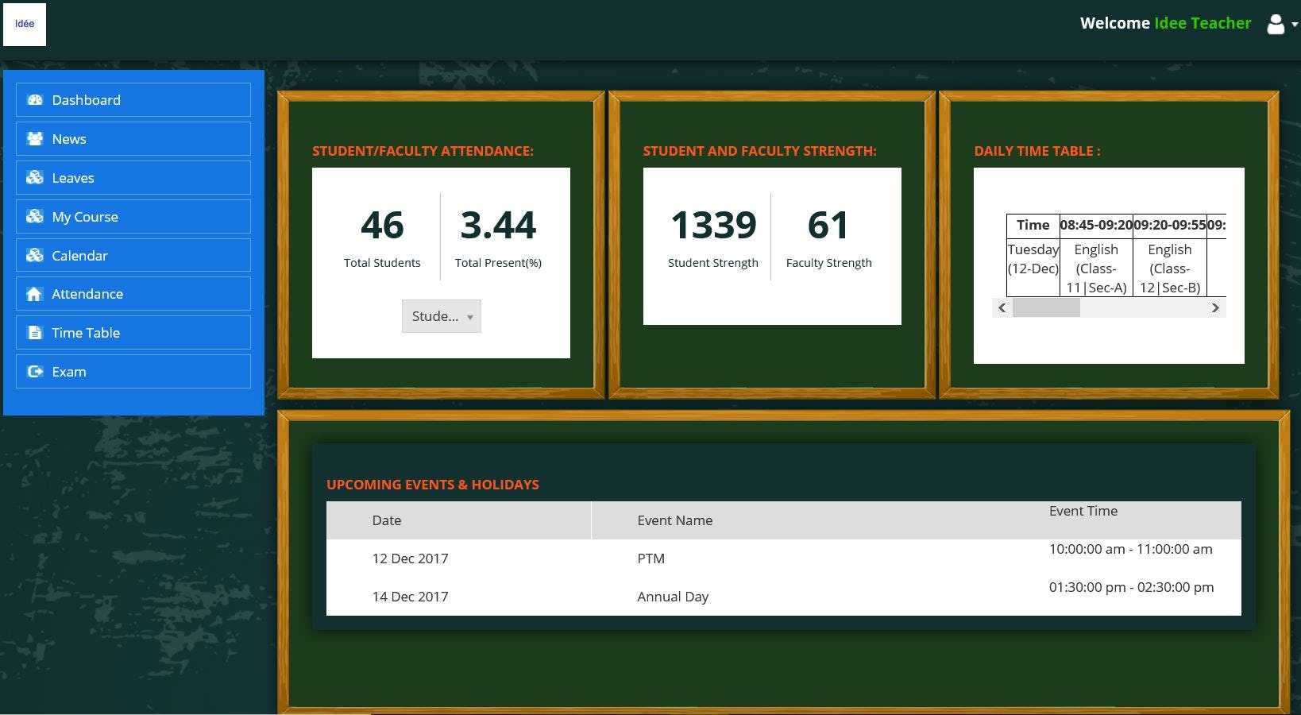The image size is (1301, 715).
Task: Click the Event Name column header
Action: pos(675,520)
